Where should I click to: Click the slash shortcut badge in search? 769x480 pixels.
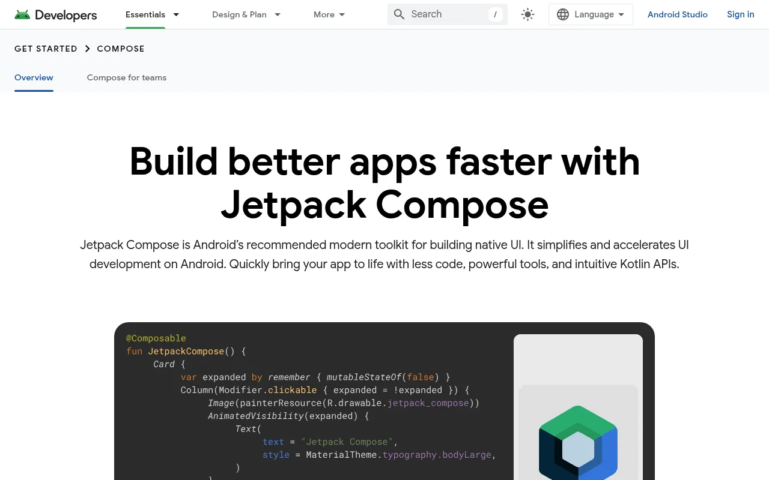(x=495, y=14)
